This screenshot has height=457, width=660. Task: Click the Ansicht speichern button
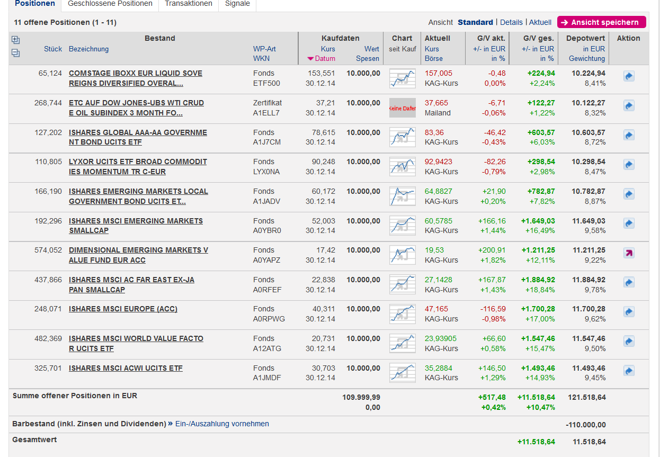pyautogui.click(x=601, y=22)
